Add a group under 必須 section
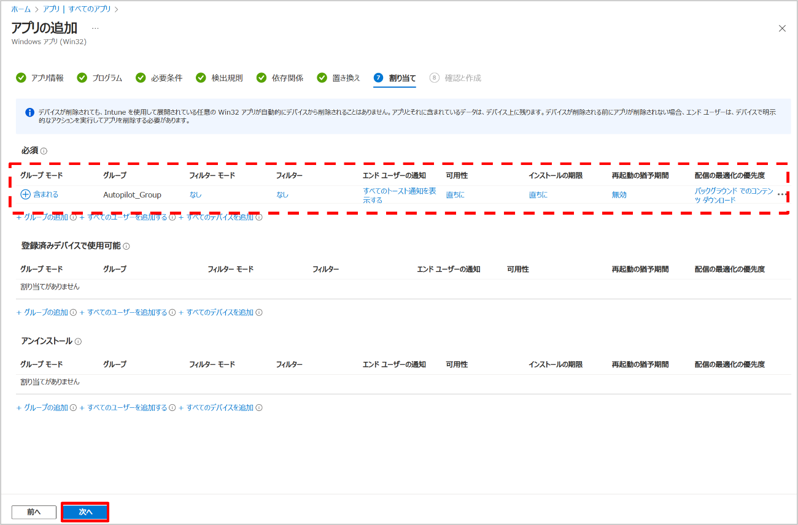 click(x=42, y=217)
